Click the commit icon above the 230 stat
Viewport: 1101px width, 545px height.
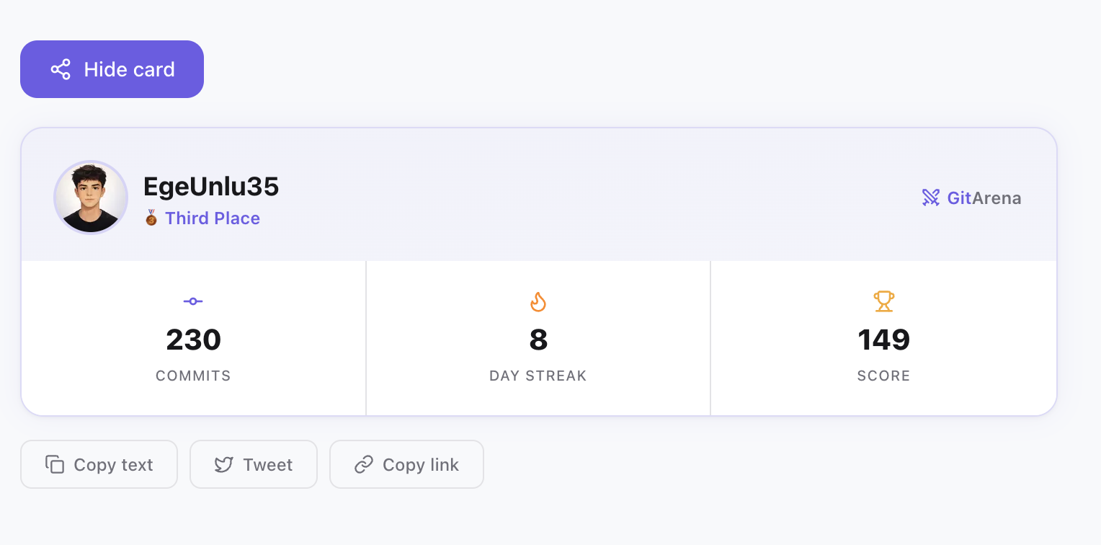[192, 301]
